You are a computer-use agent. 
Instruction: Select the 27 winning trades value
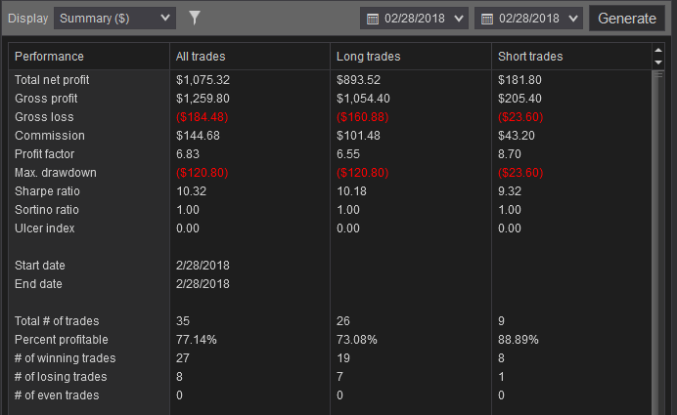183,357
